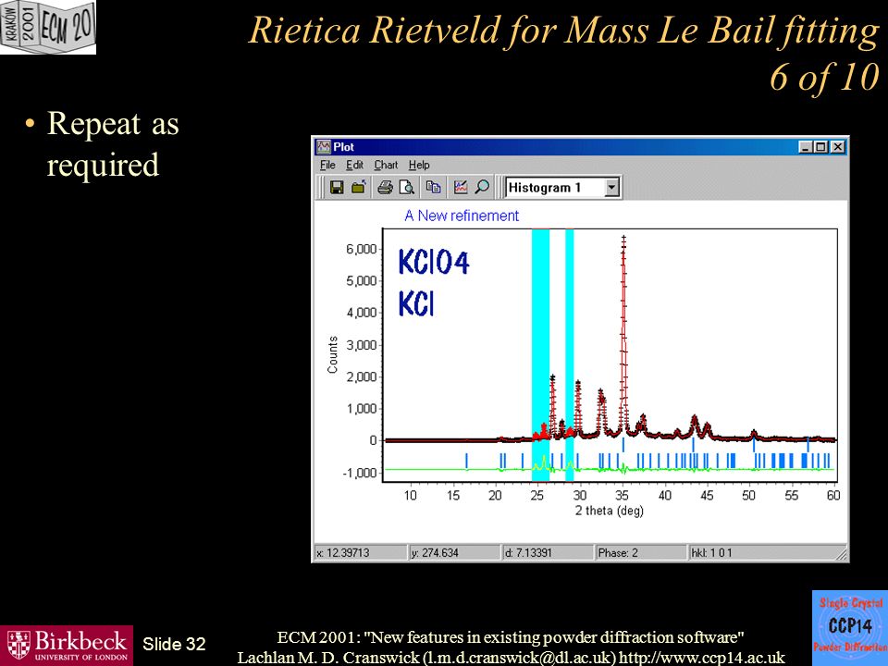Select the magnifier zoom tool

482,188
